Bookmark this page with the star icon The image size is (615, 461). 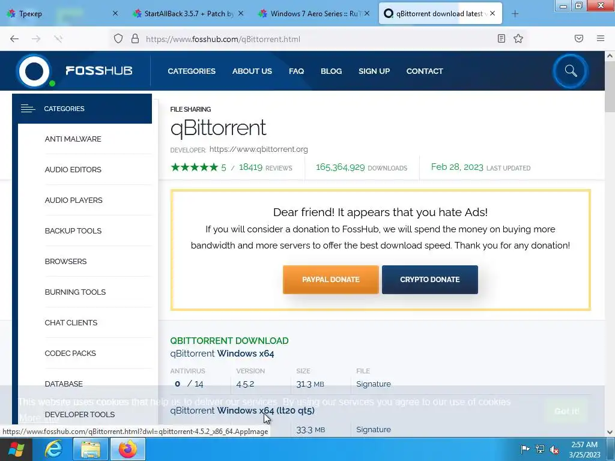(x=518, y=38)
